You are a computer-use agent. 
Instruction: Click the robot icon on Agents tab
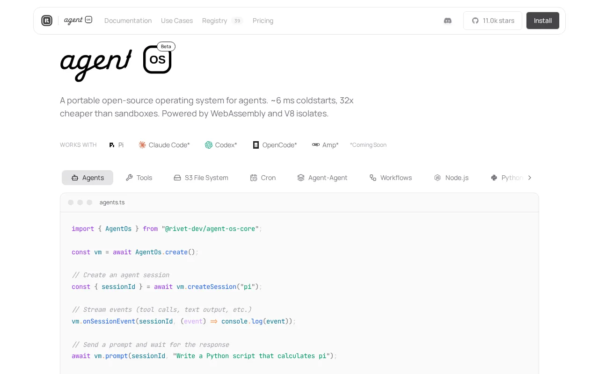75,178
